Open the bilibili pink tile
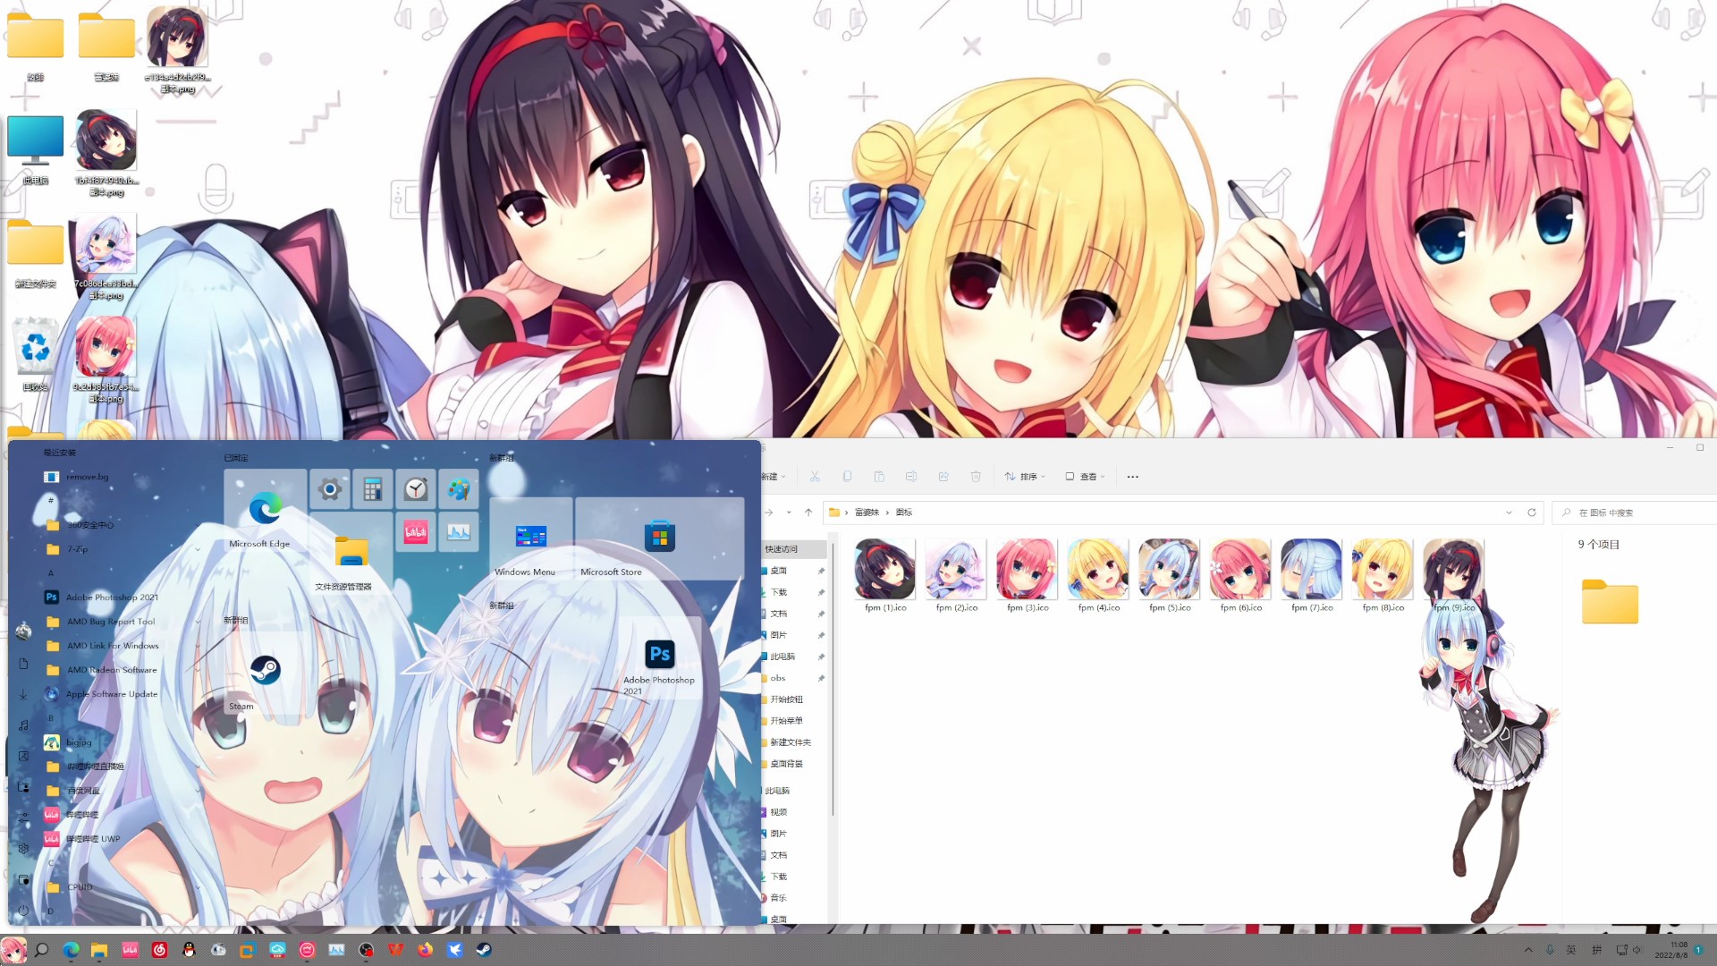 click(x=416, y=532)
